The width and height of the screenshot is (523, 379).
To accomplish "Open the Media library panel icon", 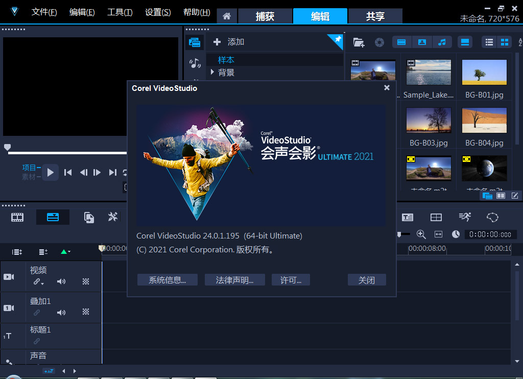I will point(195,42).
